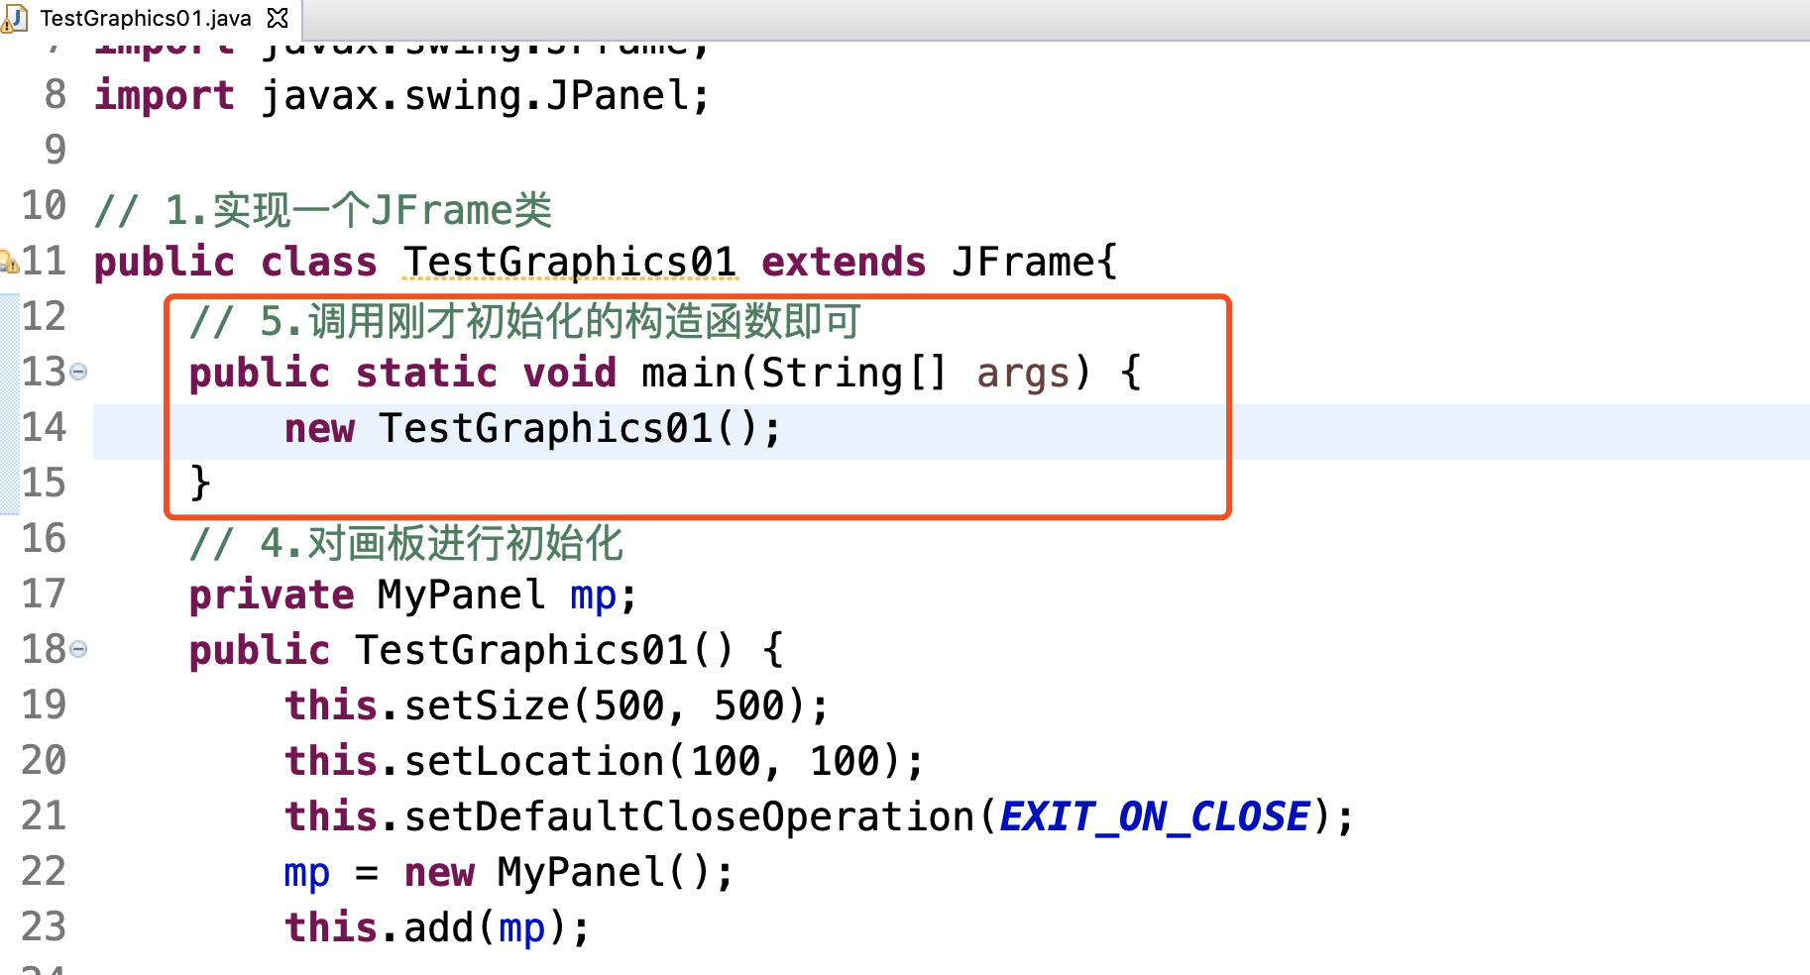The height and width of the screenshot is (975, 1810).
Task: Click 'new MyPanel()' on line 22
Action: [557, 873]
